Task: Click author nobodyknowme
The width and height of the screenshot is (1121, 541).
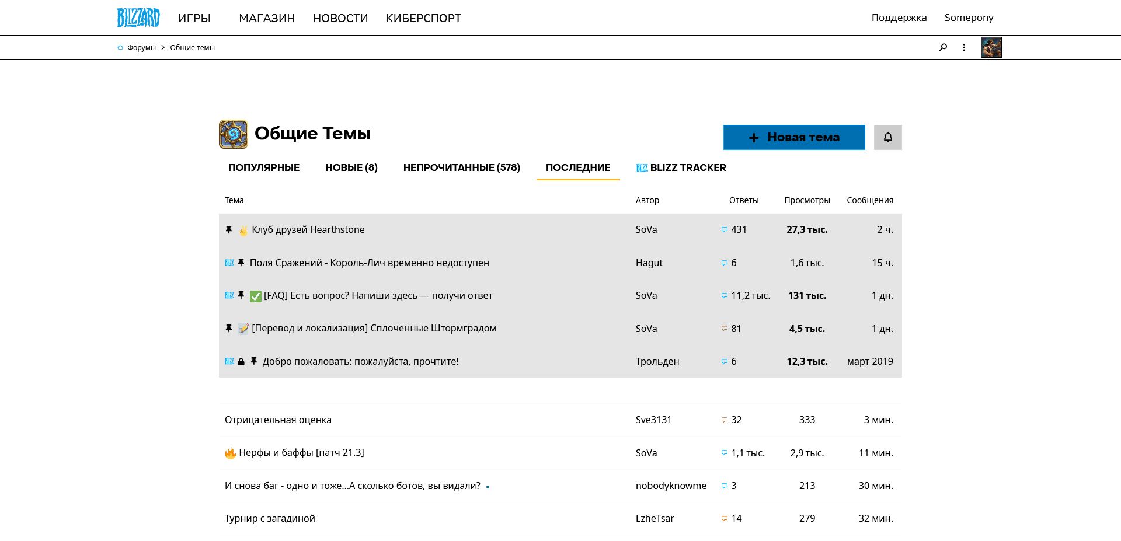Action: pos(671,486)
